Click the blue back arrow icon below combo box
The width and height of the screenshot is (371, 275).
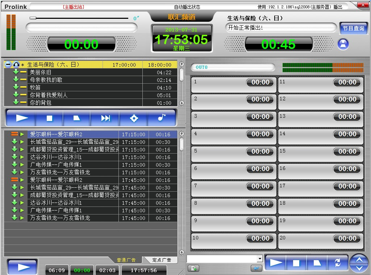[x=257, y=268]
